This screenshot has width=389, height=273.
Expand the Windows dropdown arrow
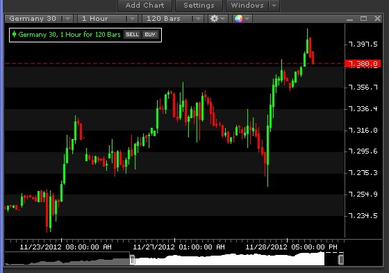(x=274, y=6)
